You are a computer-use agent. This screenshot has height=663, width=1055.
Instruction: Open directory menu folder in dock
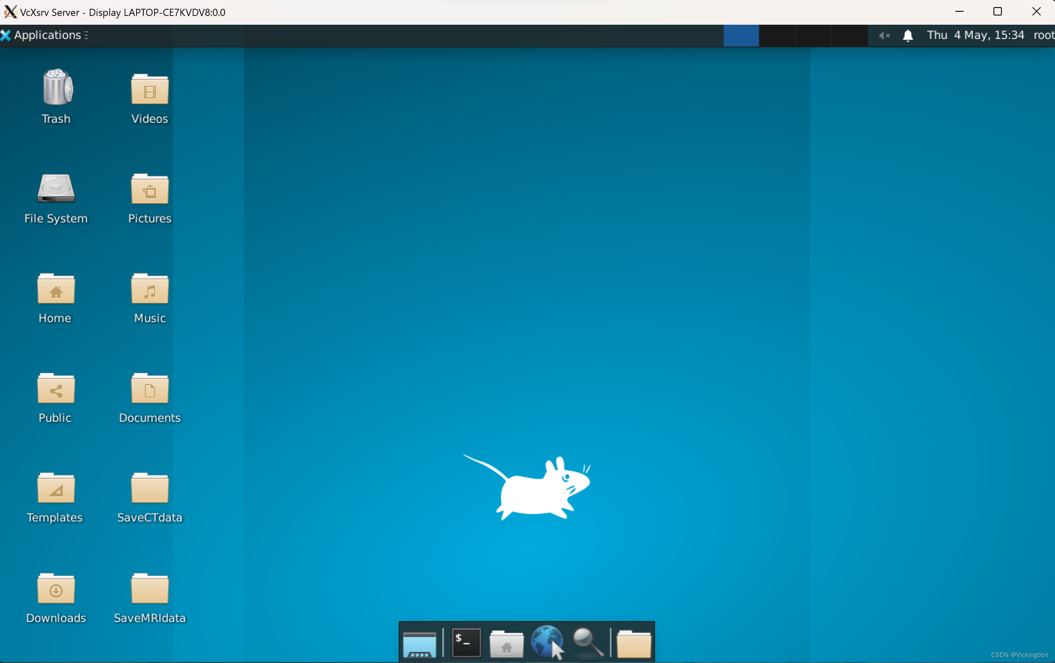click(634, 643)
